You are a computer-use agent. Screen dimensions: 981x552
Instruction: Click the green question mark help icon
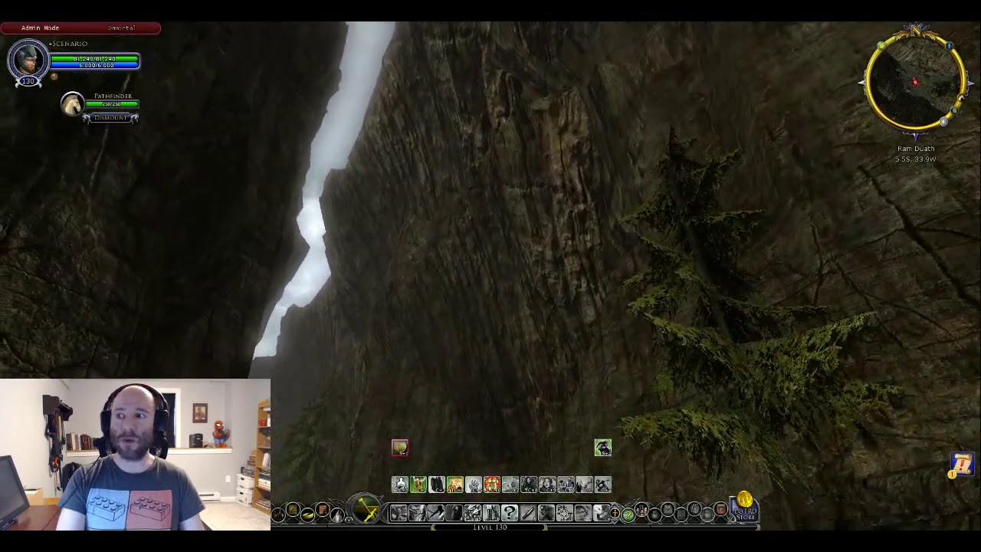pos(628,515)
